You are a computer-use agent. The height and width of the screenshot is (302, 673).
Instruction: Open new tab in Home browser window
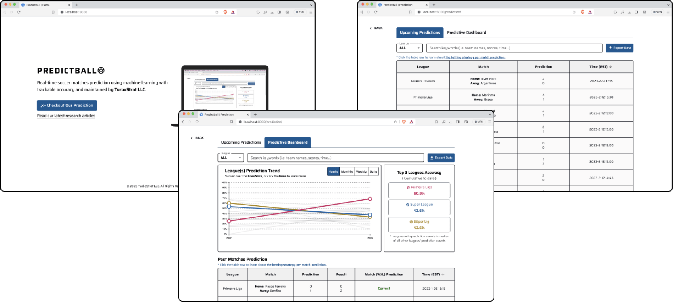click(77, 5)
